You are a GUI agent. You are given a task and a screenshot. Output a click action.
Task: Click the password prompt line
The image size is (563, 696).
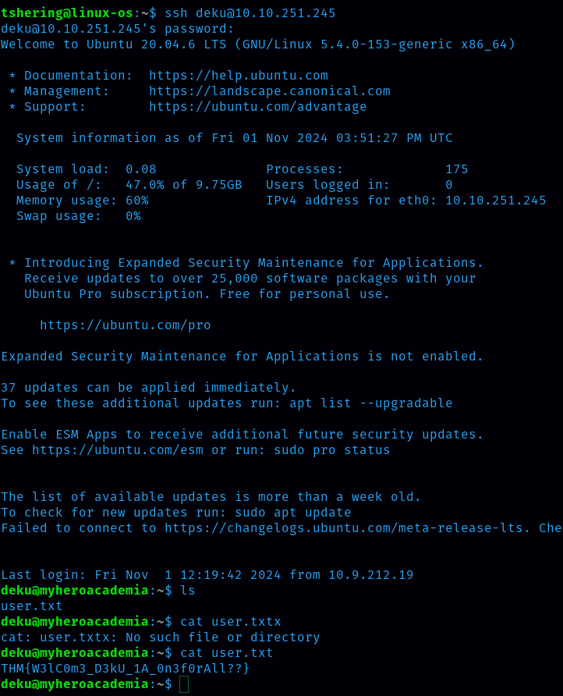tap(117, 29)
